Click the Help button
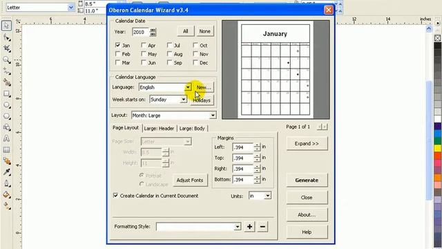Screen dimensions: 442x249 click(307, 232)
